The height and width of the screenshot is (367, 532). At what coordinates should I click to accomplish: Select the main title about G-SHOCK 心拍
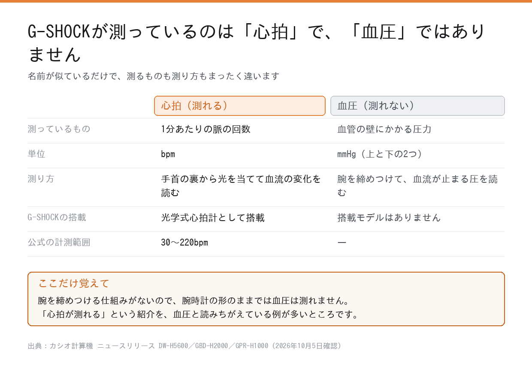(x=257, y=43)
